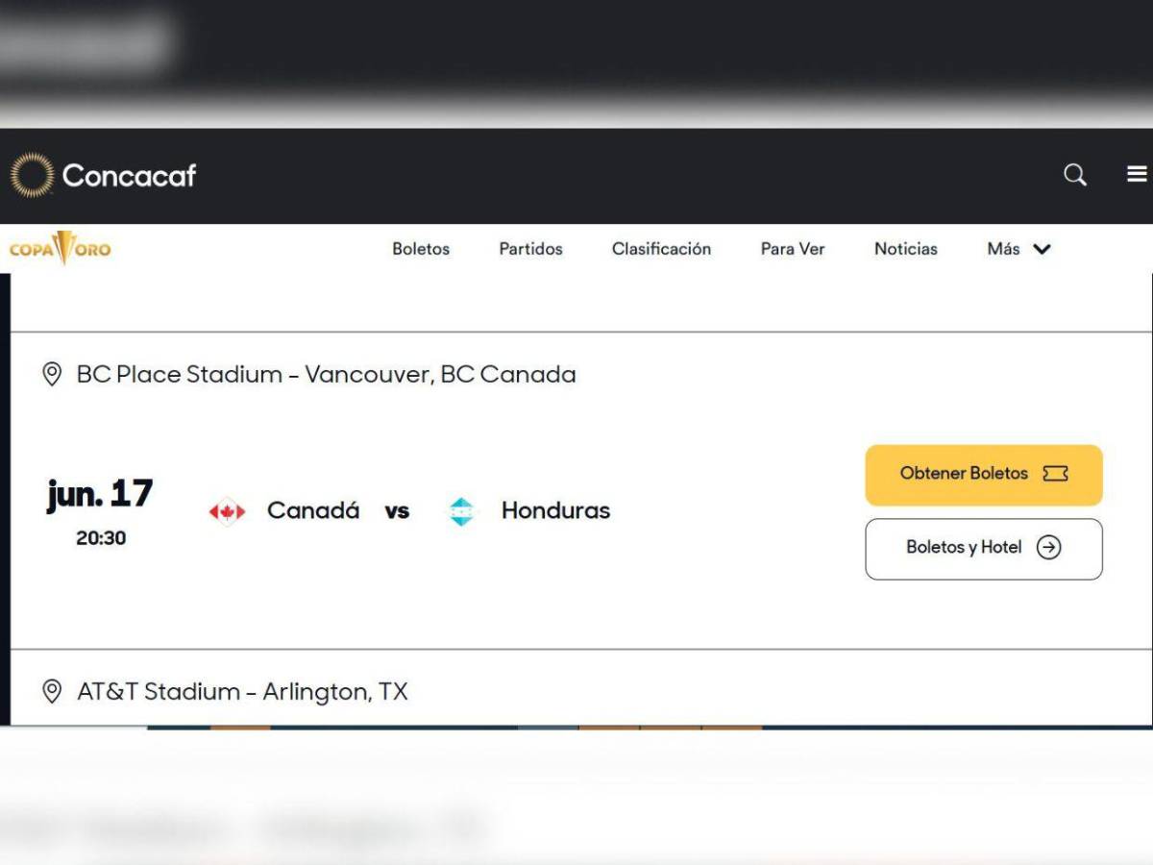The image size is (1153, 865).
Task: Click the Concacaf sunburst logo
Action: click(x=32, y=175)
